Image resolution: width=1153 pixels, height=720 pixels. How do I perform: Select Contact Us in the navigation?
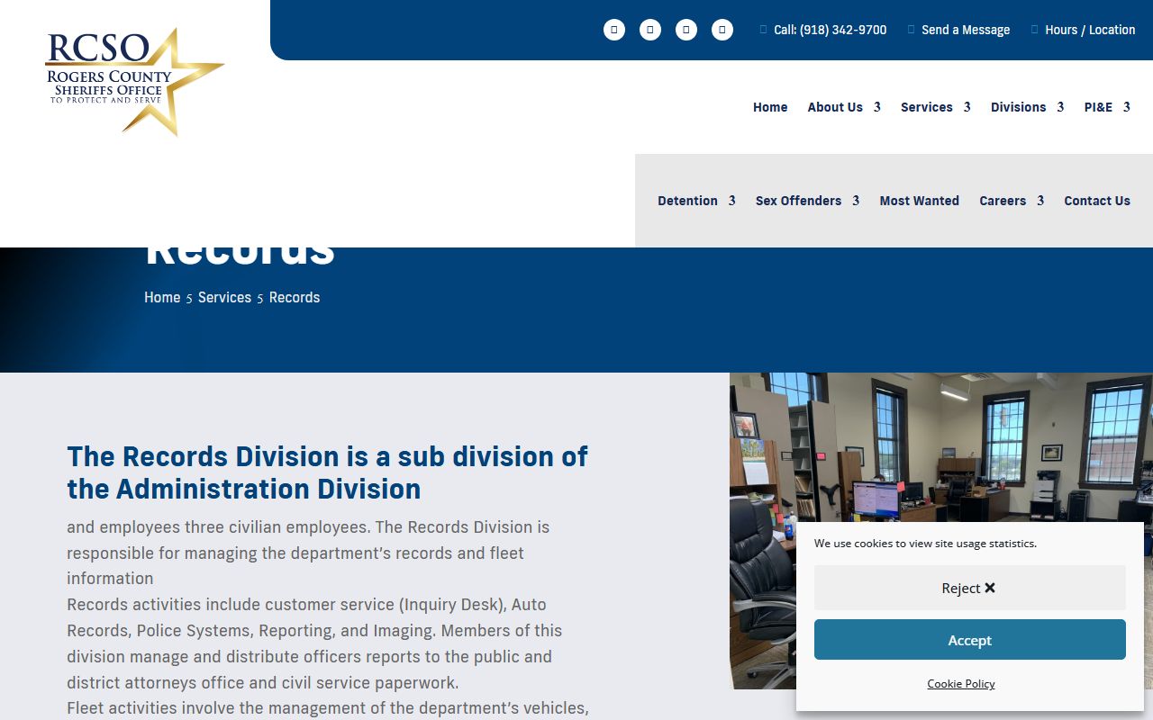(x=1096, y=201)
